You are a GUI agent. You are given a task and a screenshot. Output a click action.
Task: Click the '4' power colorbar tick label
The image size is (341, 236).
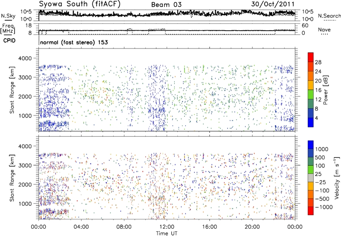(x=317, y=118)
